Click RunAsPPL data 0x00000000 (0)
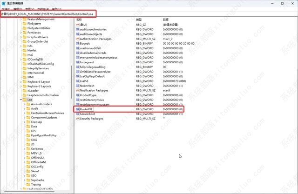 pyautogui.click(x=173, y=109)
